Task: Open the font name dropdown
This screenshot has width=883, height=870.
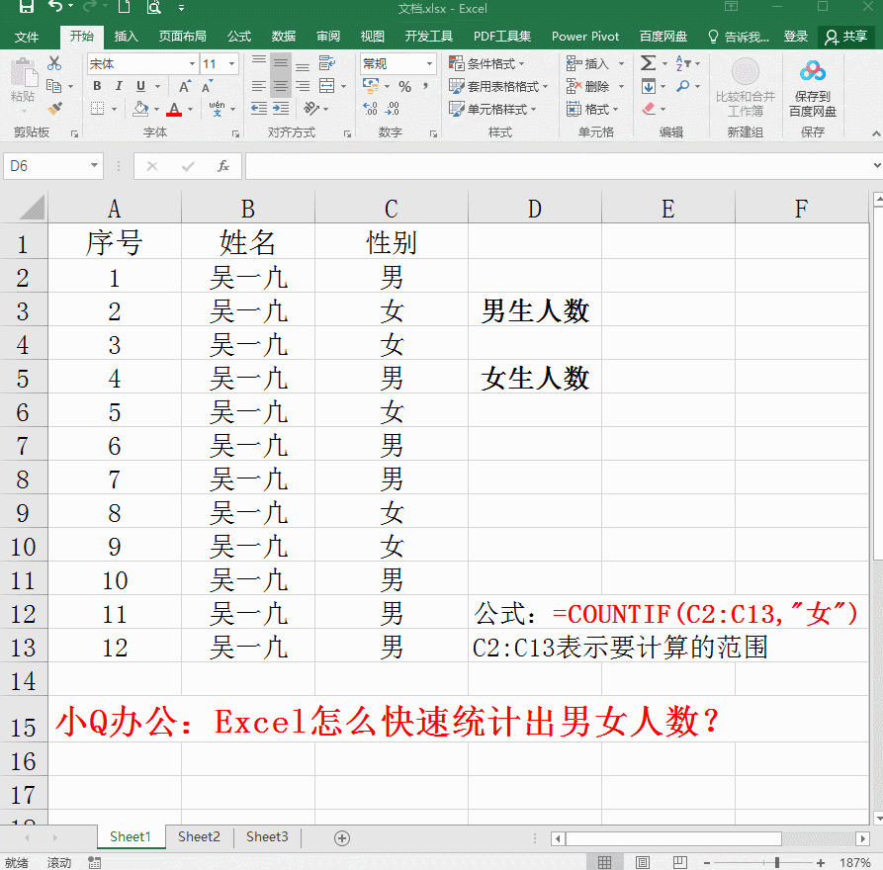Action: [x=194, y=63]
